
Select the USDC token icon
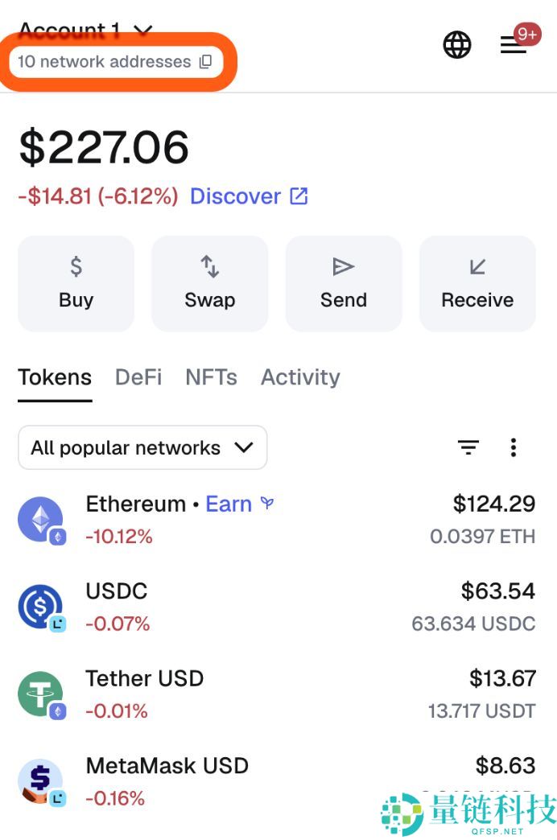[41, 606]
